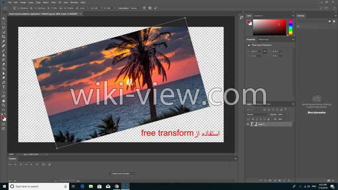Open the Filter menu
The image size is (338, 190).
pyautogui.click(x=53, y=2)
